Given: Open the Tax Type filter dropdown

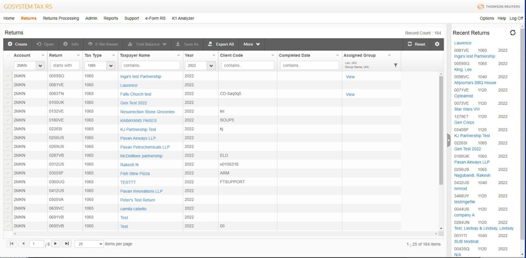Looking at the screenshot, I should coord(111,66).
